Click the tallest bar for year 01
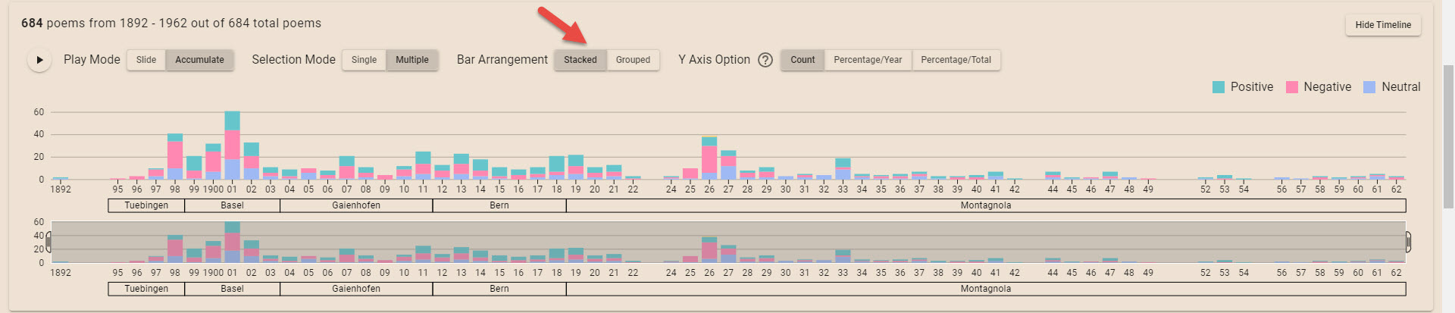1455x313 pixels. click(232, 148)
